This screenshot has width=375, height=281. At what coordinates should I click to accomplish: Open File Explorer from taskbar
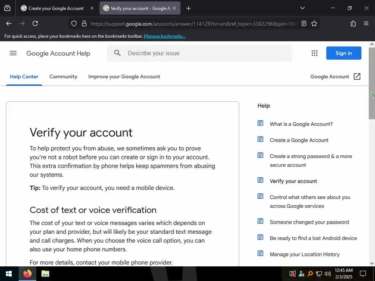click(45, 274)
